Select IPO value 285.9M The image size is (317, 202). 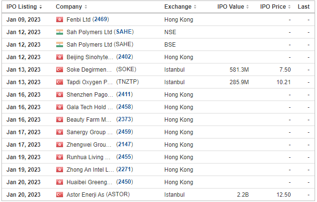point(239,82)
